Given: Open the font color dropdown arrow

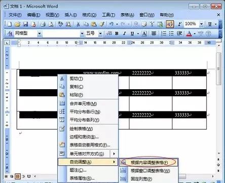Looking at the screenshot, I should tap(195, 33).
